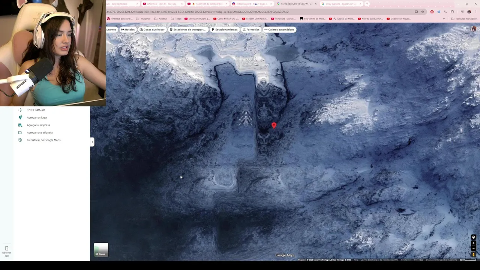Switch to the Discord tab
This screenshot has height=270, width=480.
[x=252, y=4]
